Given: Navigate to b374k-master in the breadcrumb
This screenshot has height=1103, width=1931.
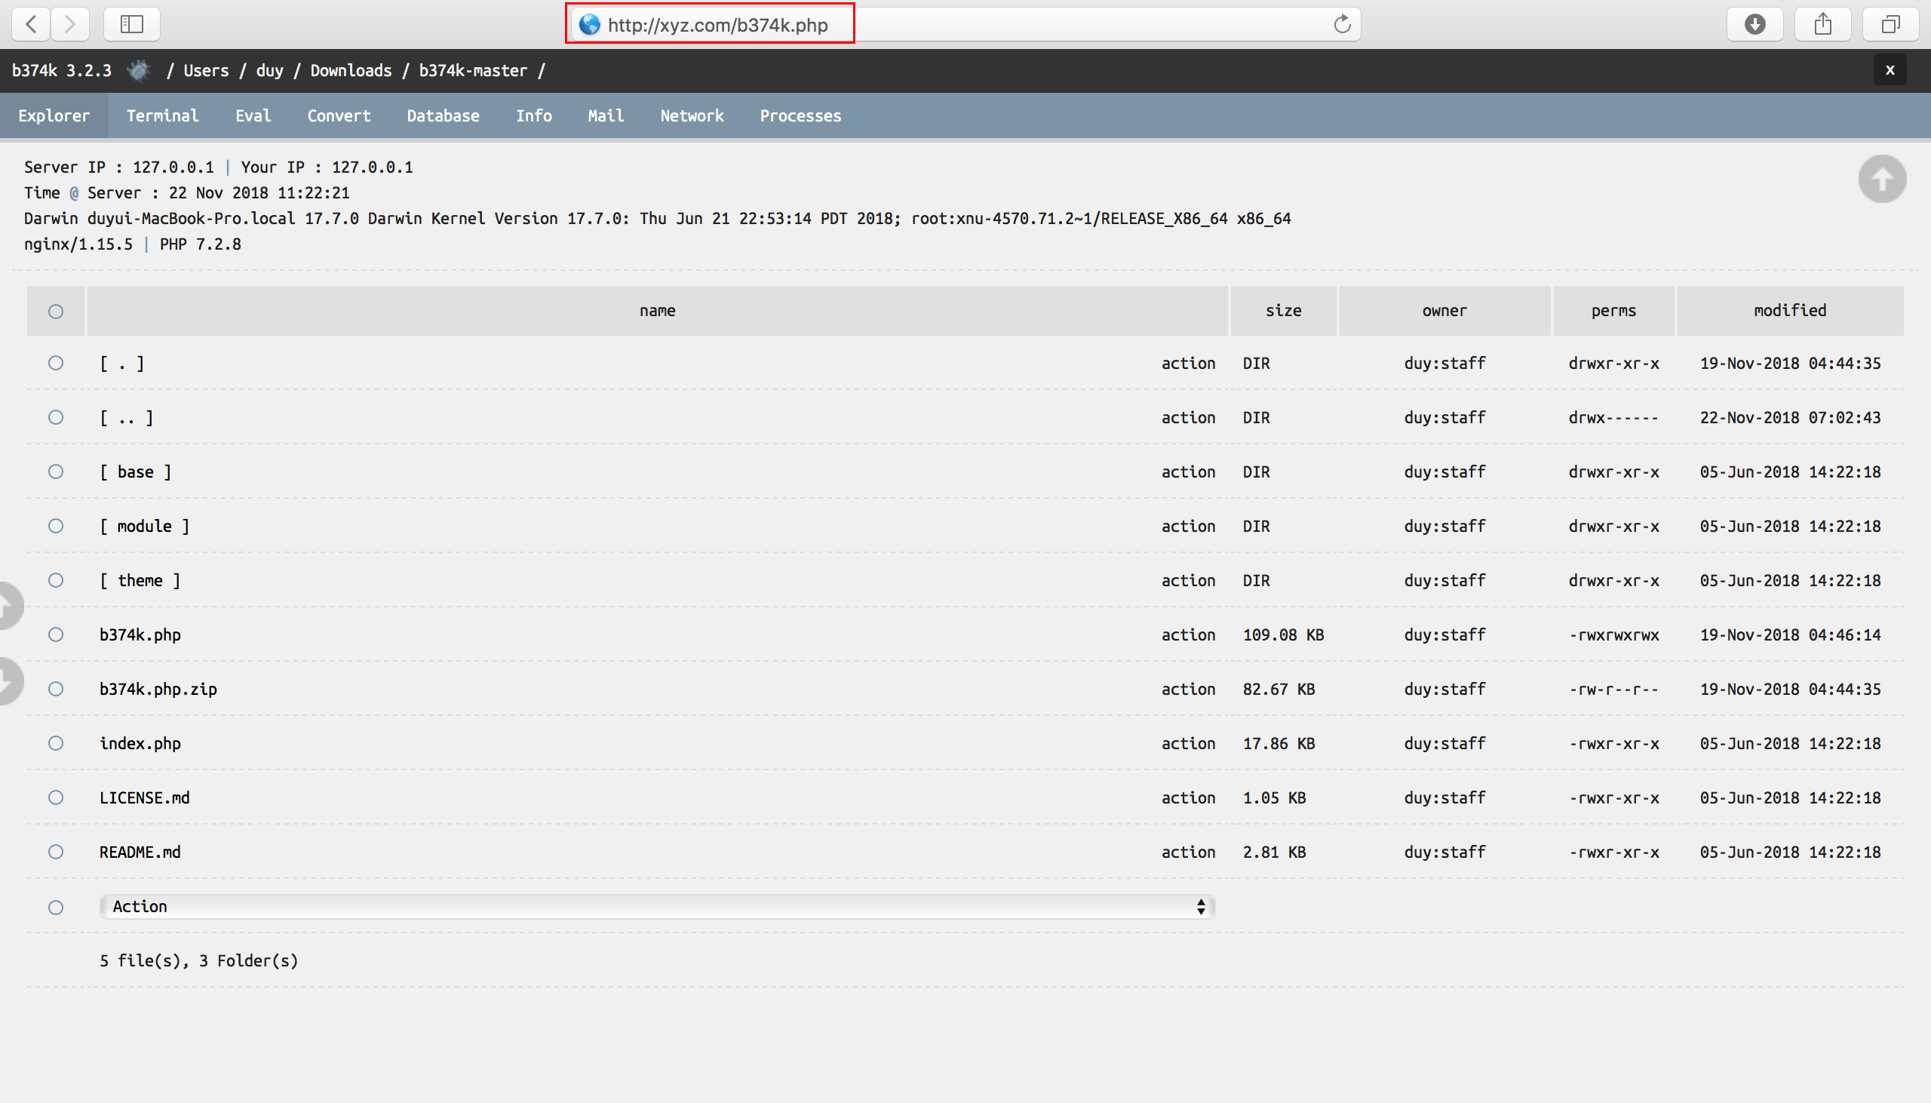Looking at the screenshot, I should [472, 70].
